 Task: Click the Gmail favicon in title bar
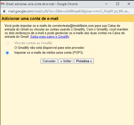[x=3, y=4]
